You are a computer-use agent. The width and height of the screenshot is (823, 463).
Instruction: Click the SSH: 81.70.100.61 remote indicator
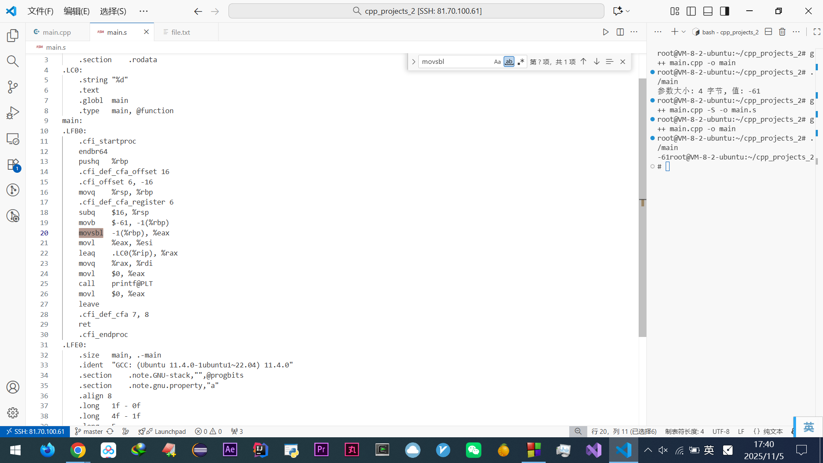click(35, 431)
